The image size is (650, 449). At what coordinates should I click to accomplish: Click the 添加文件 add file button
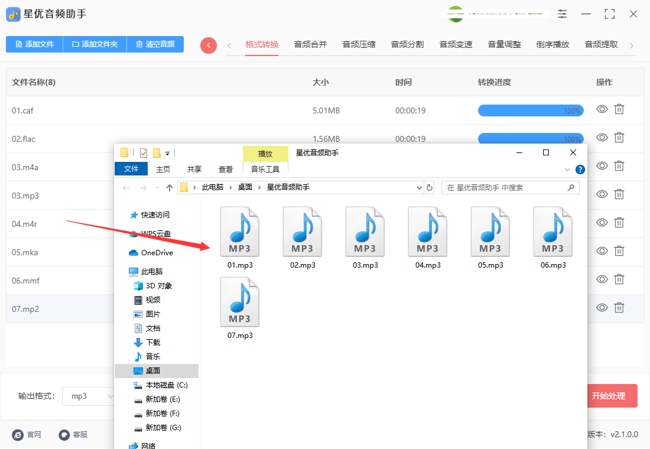[x=34, y=44]
